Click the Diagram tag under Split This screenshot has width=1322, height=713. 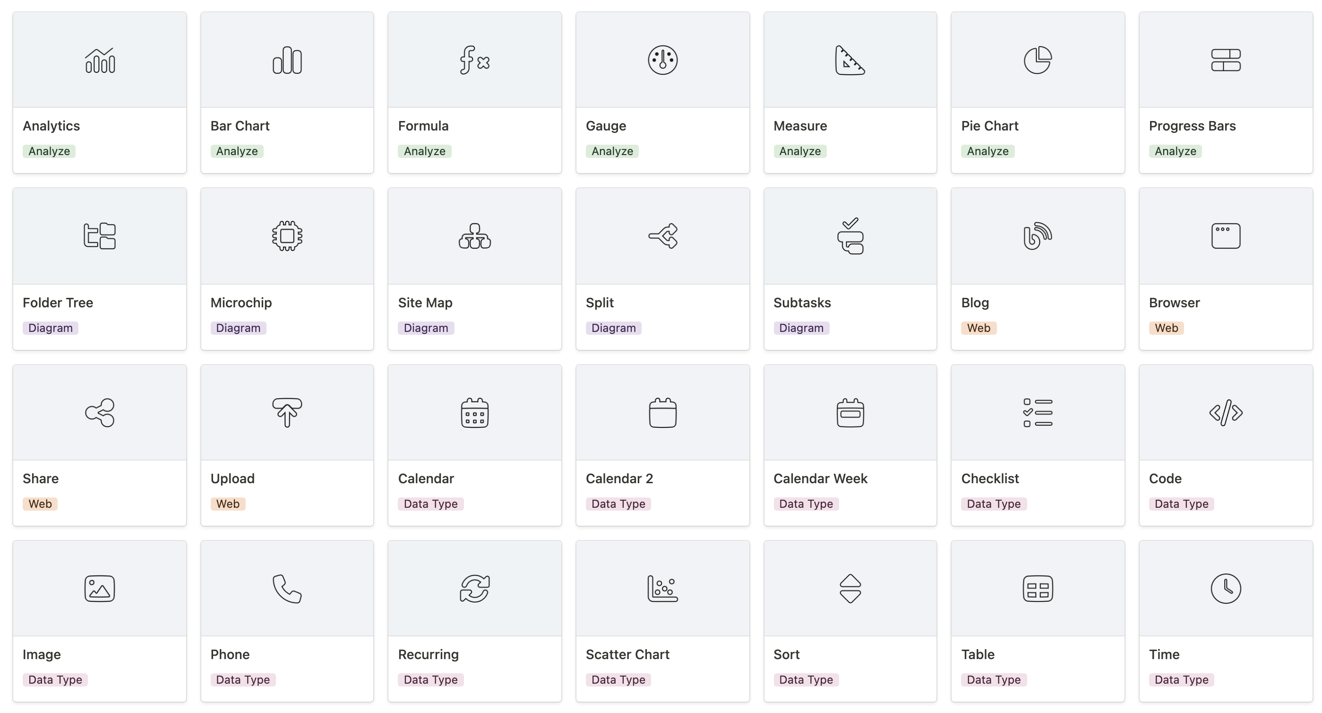click(x=613, y=328)
